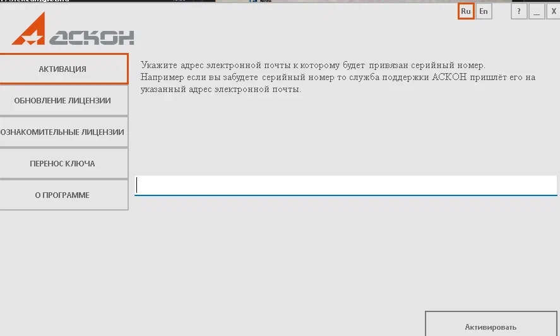This screenshot has height=336, width=560.
Task: Close the window with the X button
Action: [553, 11]
